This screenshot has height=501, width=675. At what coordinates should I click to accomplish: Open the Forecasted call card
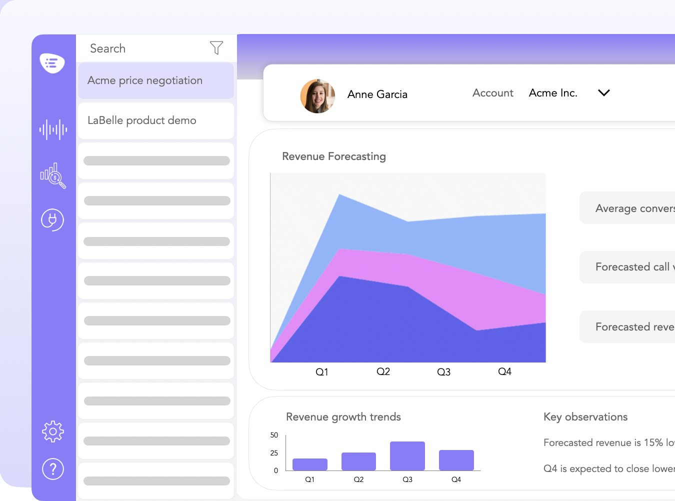tap(627, 267)
